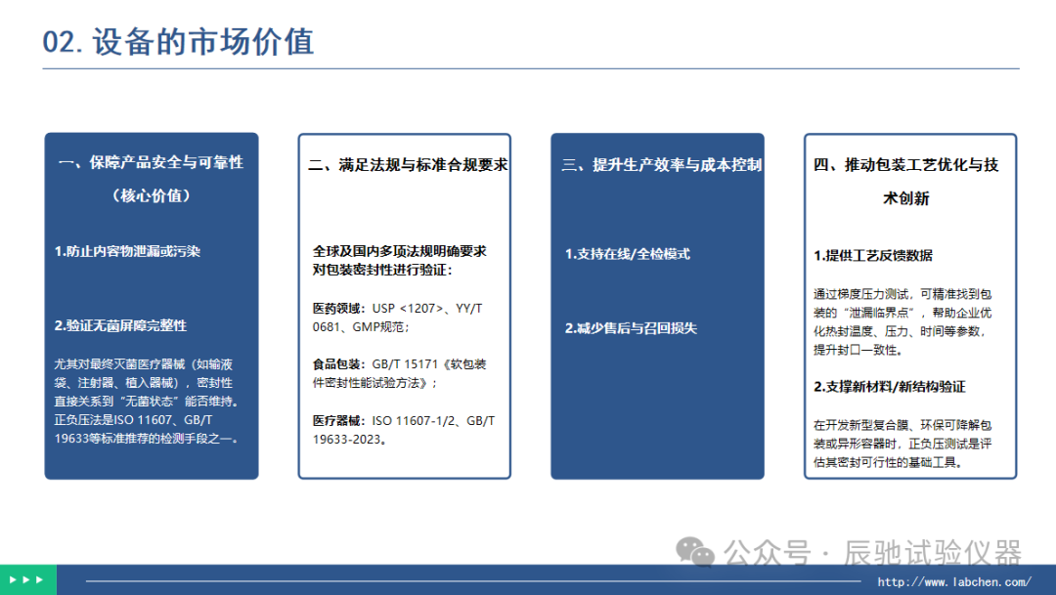Click heading "三、提升生产效率与成本控制"
The width and height of the screenshot is (1056, 595).
pos(661,165)
